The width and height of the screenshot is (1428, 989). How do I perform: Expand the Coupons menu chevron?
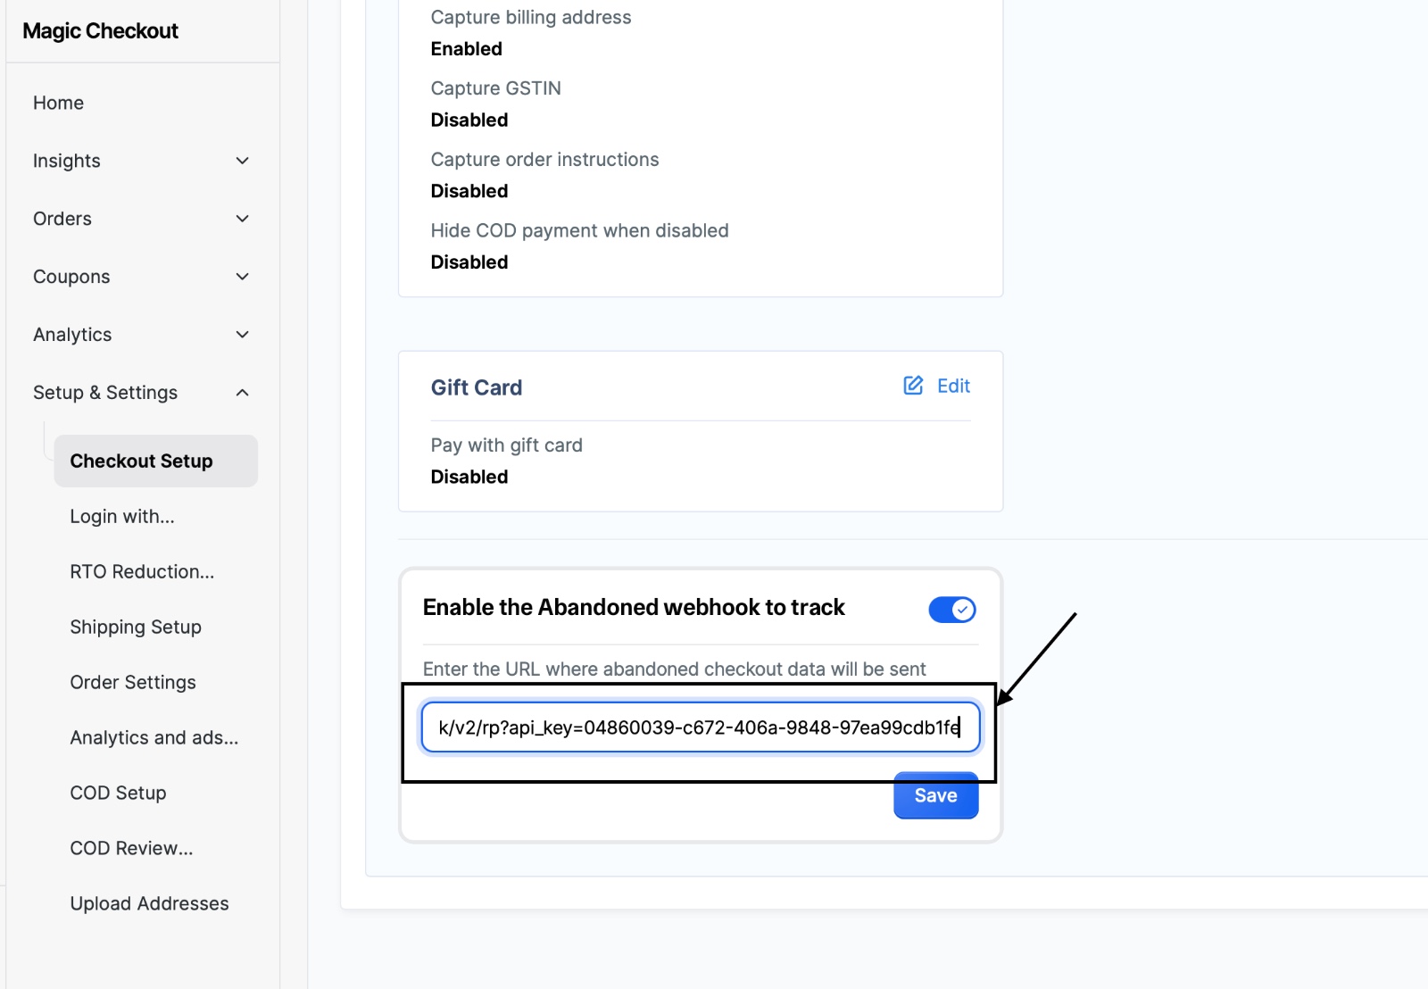point(242,277)
